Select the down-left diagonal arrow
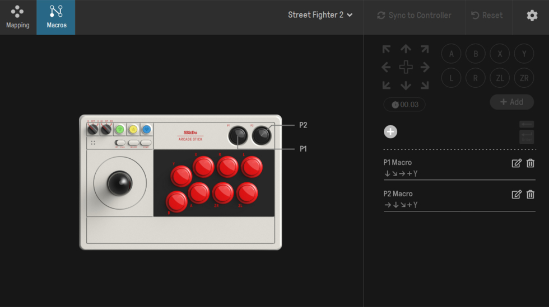The width and height of the screenshot is (549, 307). point(387,86)
